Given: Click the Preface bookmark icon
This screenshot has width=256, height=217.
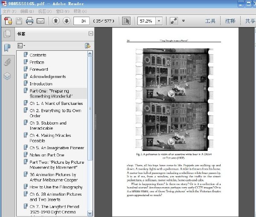Looking at the screenshot, I should [26, 62].
